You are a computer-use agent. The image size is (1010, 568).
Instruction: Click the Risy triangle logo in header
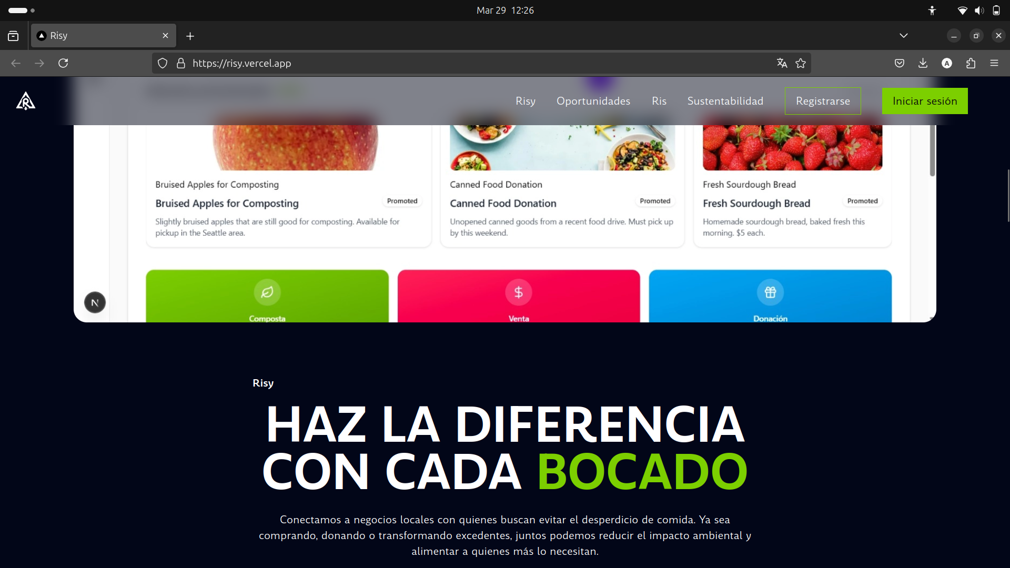pyautogui.click(x=25, y=100)
